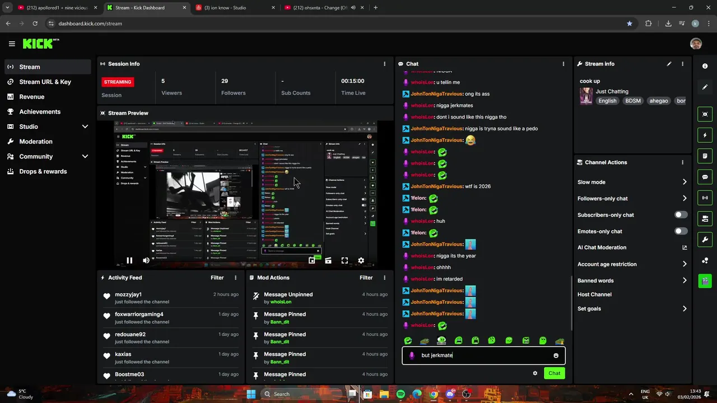Toggle the notes widget in right sidebar
Image resolution: width=717 pixels, height=403 pixels.
coord(705,156)
